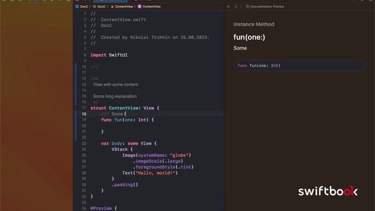Open the ContentView struct symbol breadcrumb
This screenshot has width=375, height=211.
coord(149,6)
